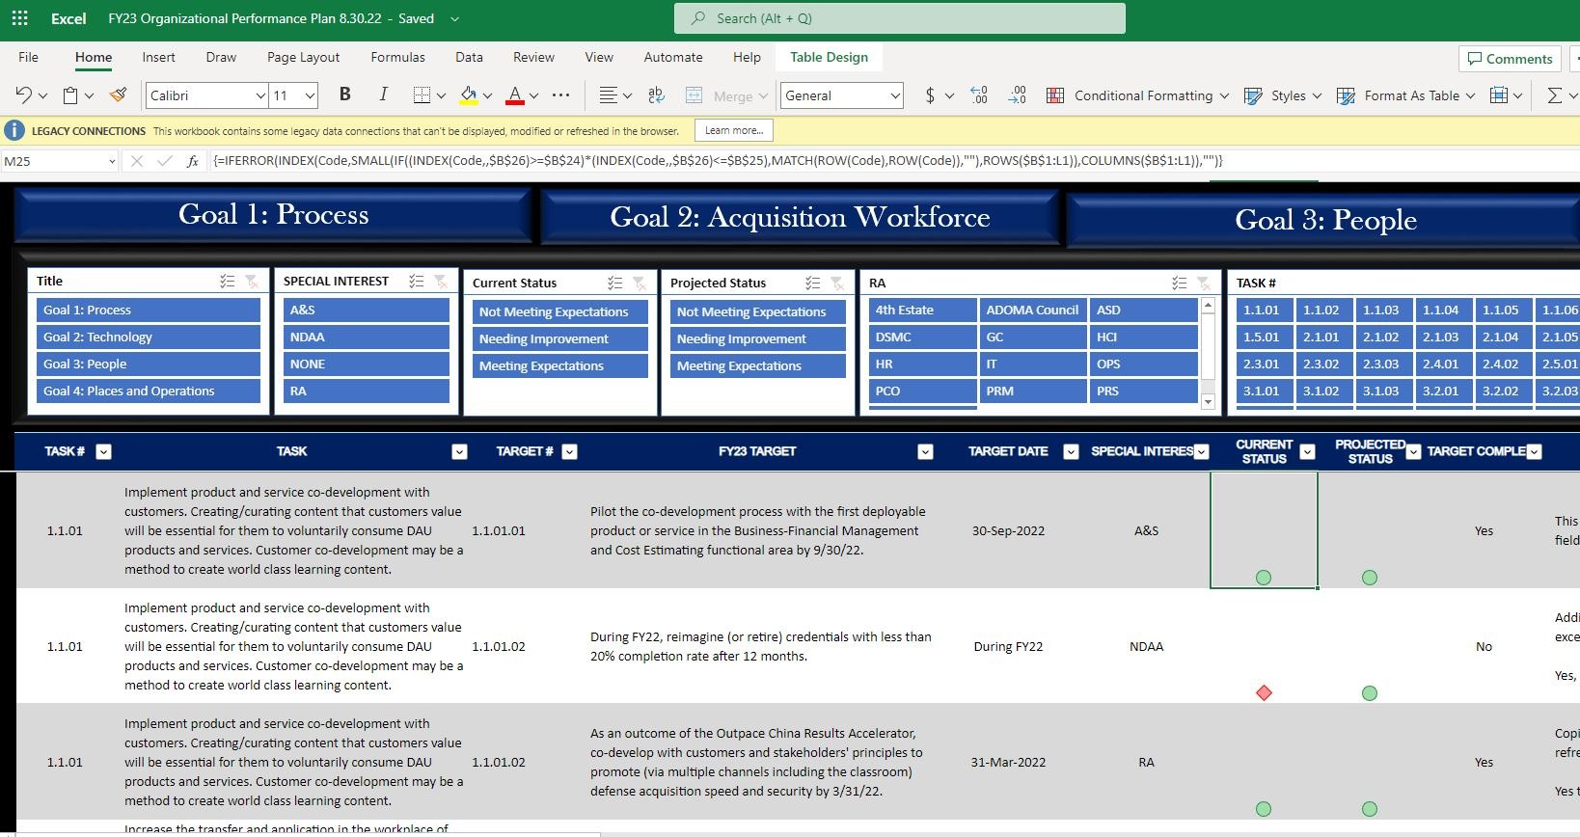Screen dimensions: 1580x837
Task: Toggle multi-select on the Title slicer
Action: click(227, 281)
